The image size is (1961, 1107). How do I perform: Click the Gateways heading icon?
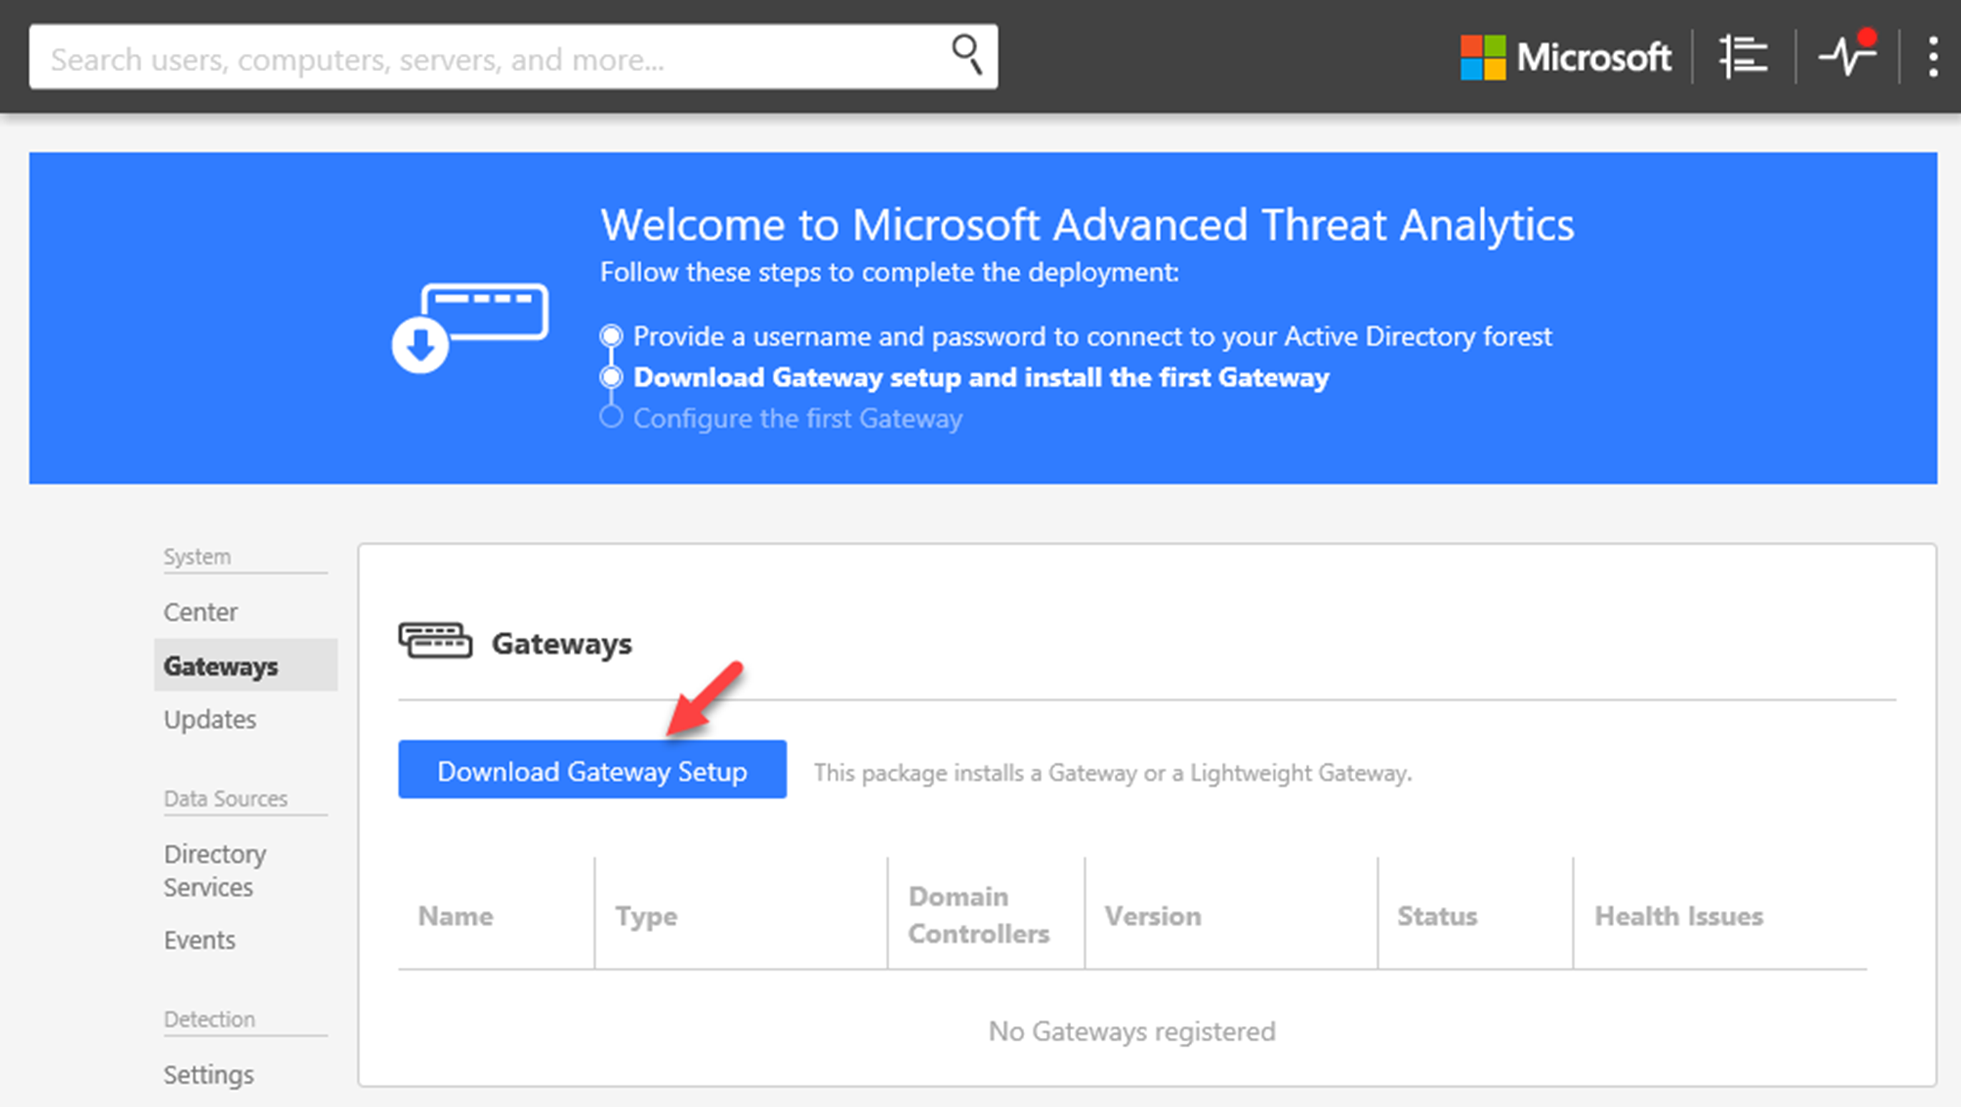(x=435, y=640)
